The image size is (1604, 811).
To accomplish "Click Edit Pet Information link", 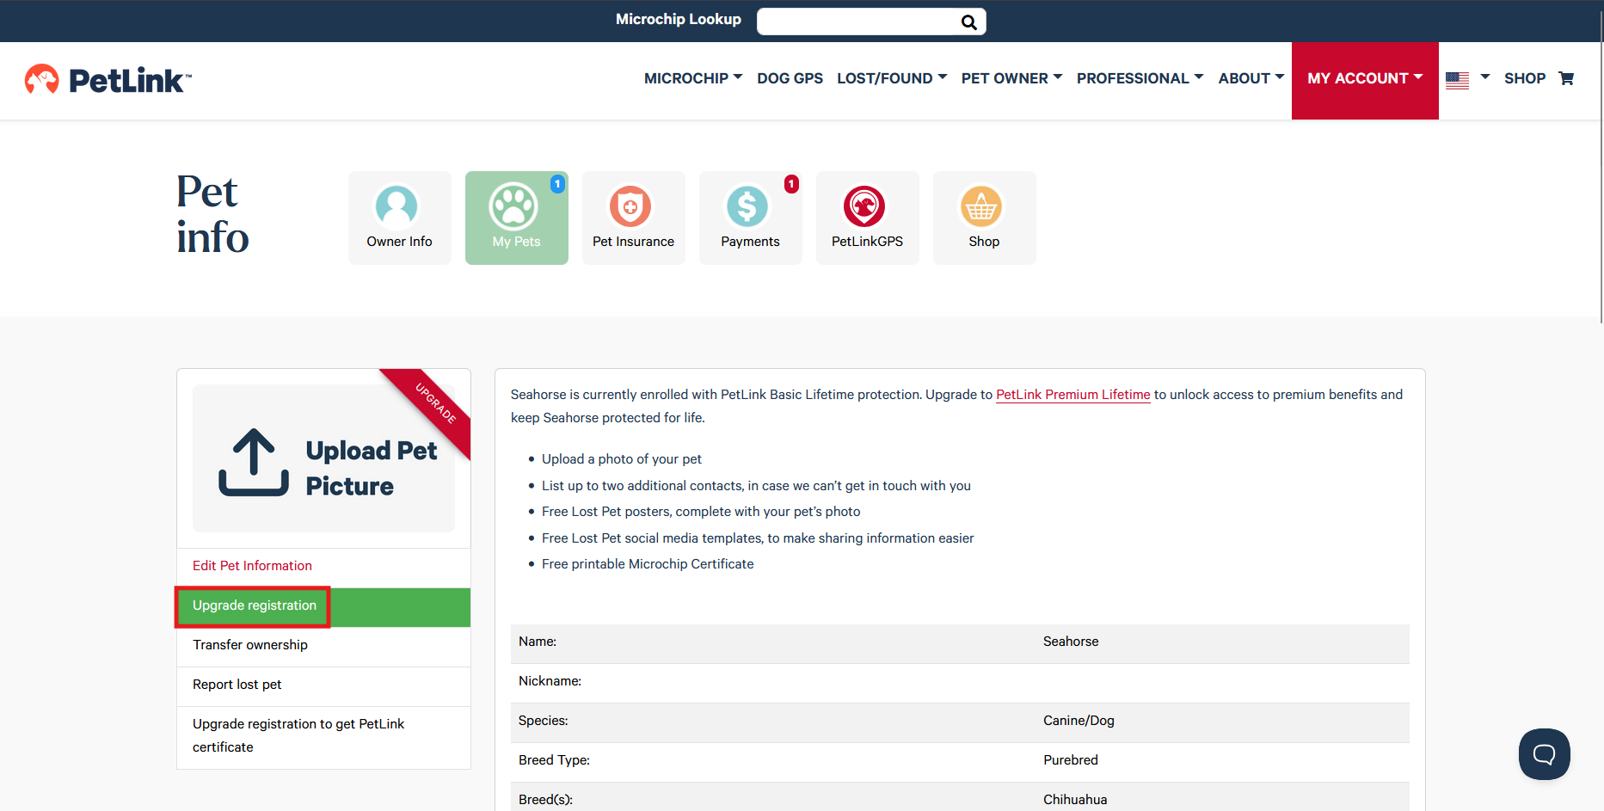I will (x=252, y=566).
